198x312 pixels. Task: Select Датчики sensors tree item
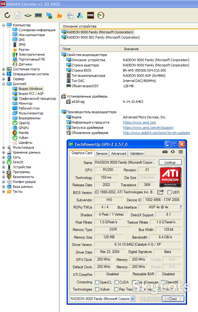coord(25,64)
